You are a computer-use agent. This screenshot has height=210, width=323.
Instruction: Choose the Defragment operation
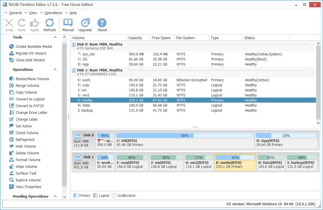tap(25, 140)
